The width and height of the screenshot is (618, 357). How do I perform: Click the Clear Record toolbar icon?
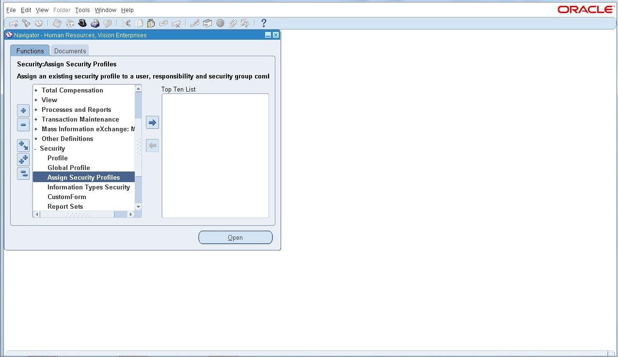click(164, 23)
